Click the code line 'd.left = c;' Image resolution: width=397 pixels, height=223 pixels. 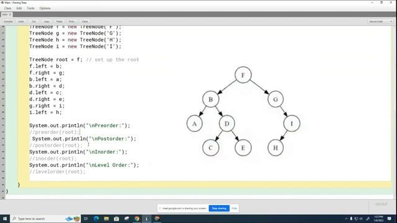coord(45,92)
